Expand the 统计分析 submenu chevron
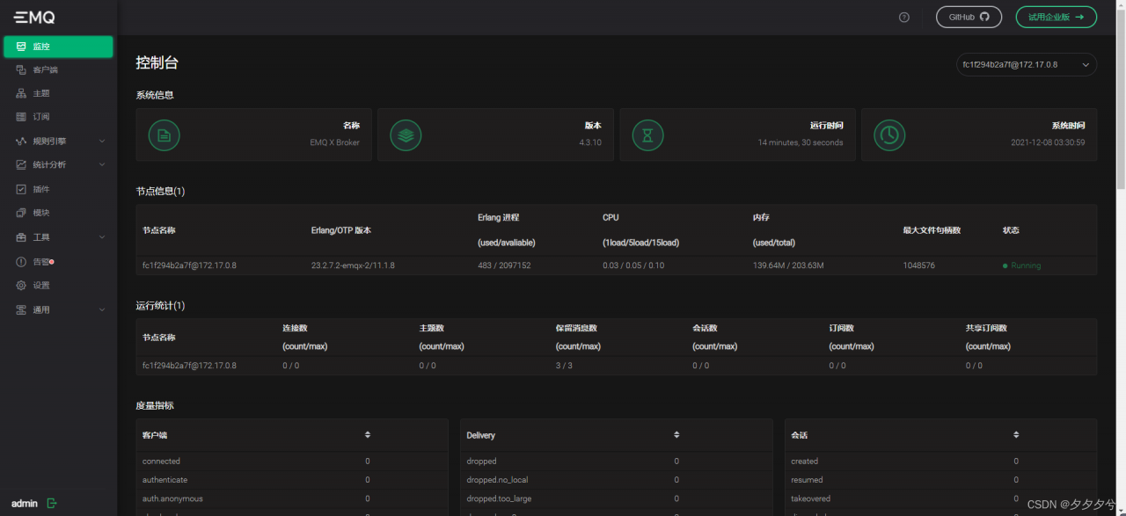 (102, 164)
